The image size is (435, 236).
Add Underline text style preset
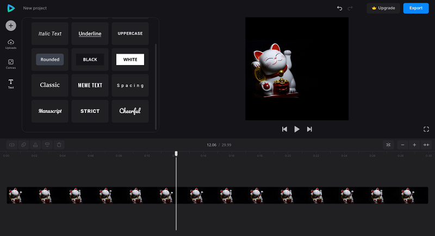coord(90,34)
